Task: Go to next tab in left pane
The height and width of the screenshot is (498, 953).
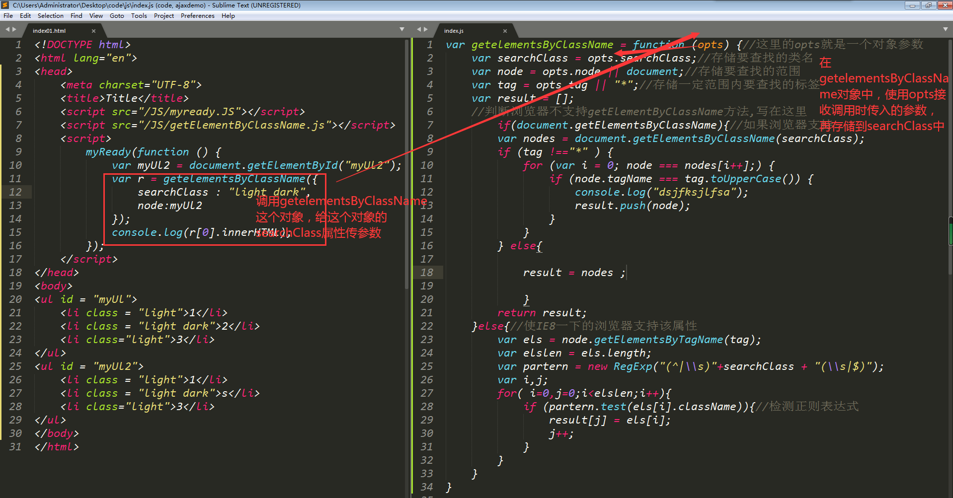Action: point(14,30)
